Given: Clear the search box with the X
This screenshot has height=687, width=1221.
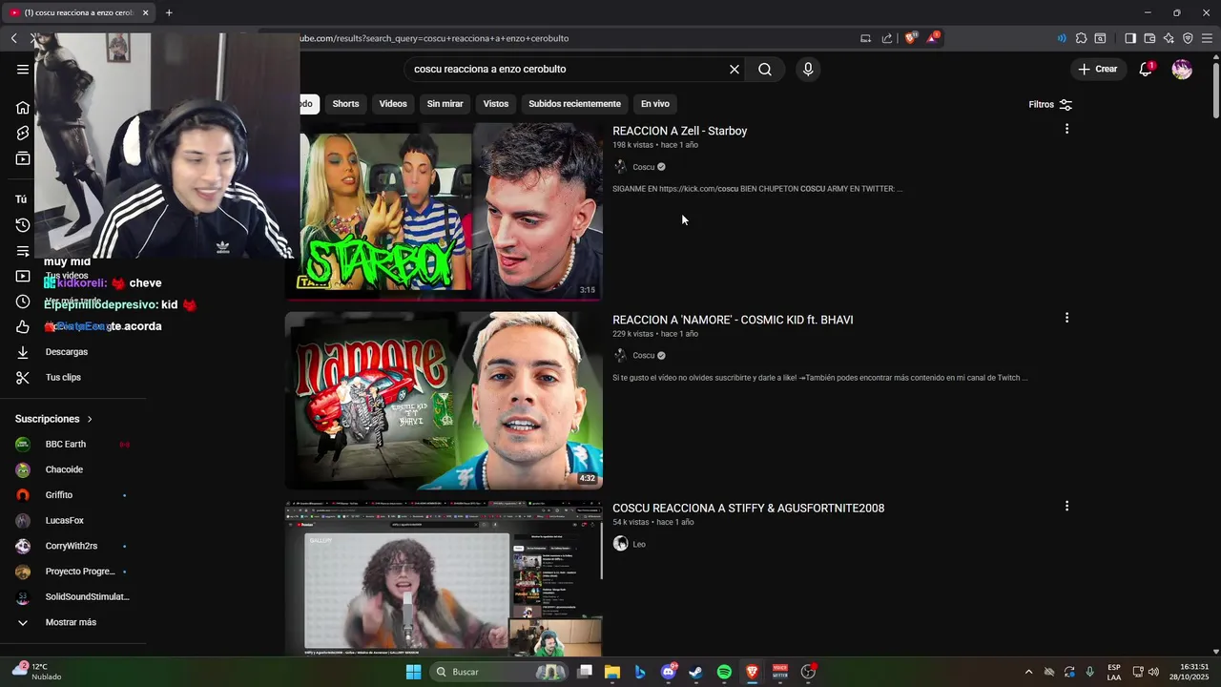Looking at the screenshot, I should (735, 69).
